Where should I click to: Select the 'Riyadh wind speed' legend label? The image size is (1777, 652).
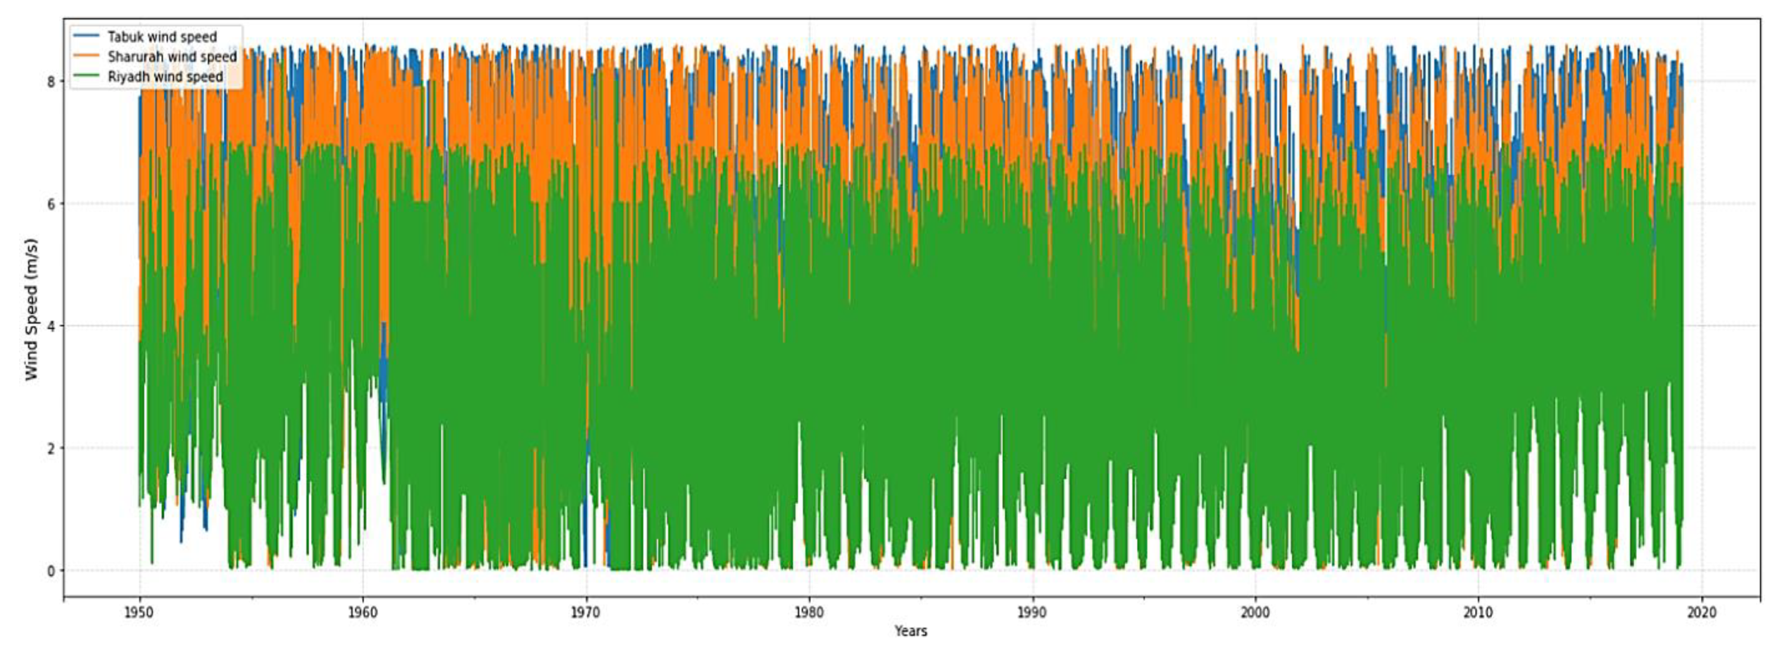[165, 77]
